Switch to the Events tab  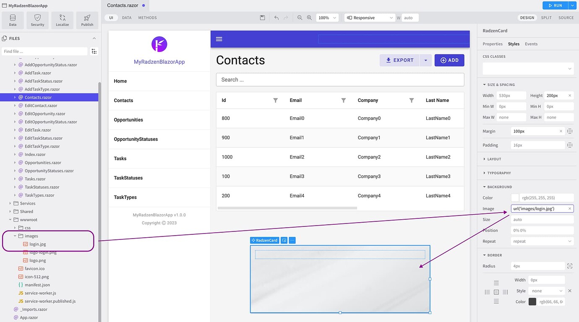(531, 44)
